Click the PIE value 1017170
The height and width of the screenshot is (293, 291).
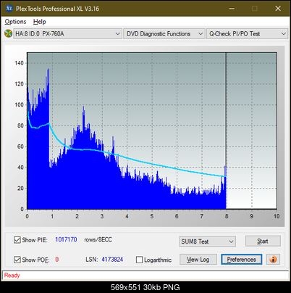66,239
